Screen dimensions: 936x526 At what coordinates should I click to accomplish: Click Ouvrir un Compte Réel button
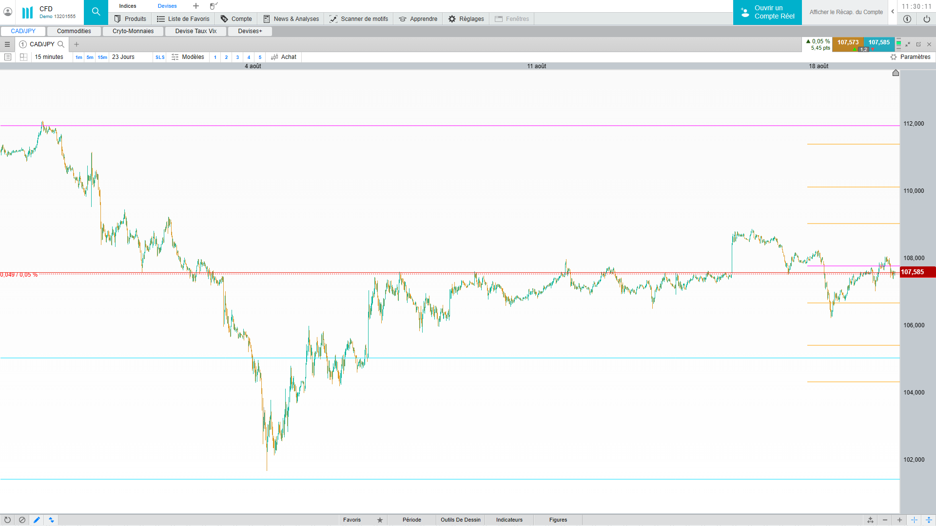pos(767,12)
